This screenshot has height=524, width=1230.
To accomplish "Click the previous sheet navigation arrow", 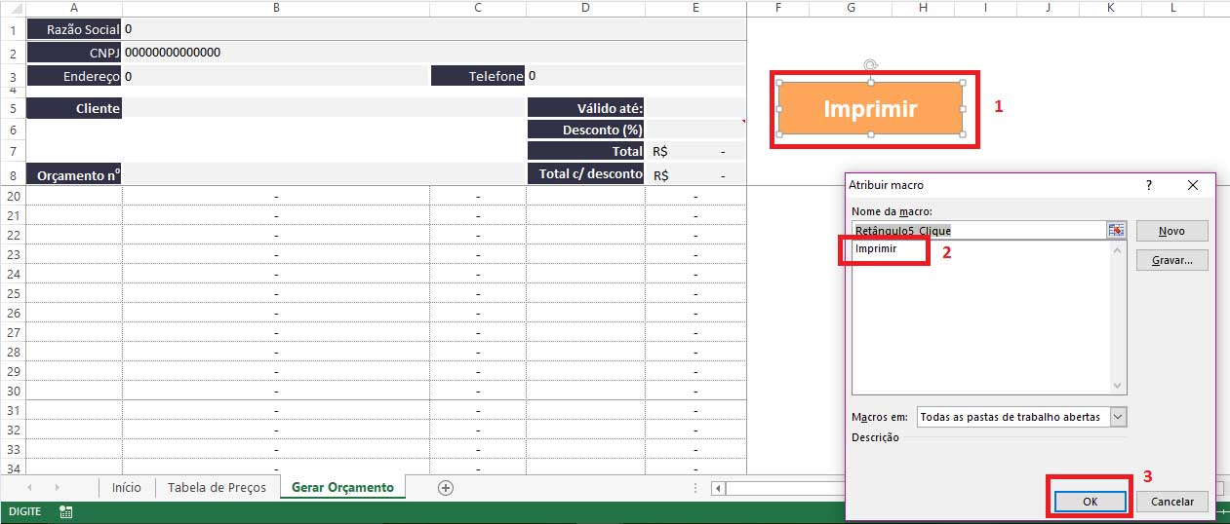I will [30, 487].
